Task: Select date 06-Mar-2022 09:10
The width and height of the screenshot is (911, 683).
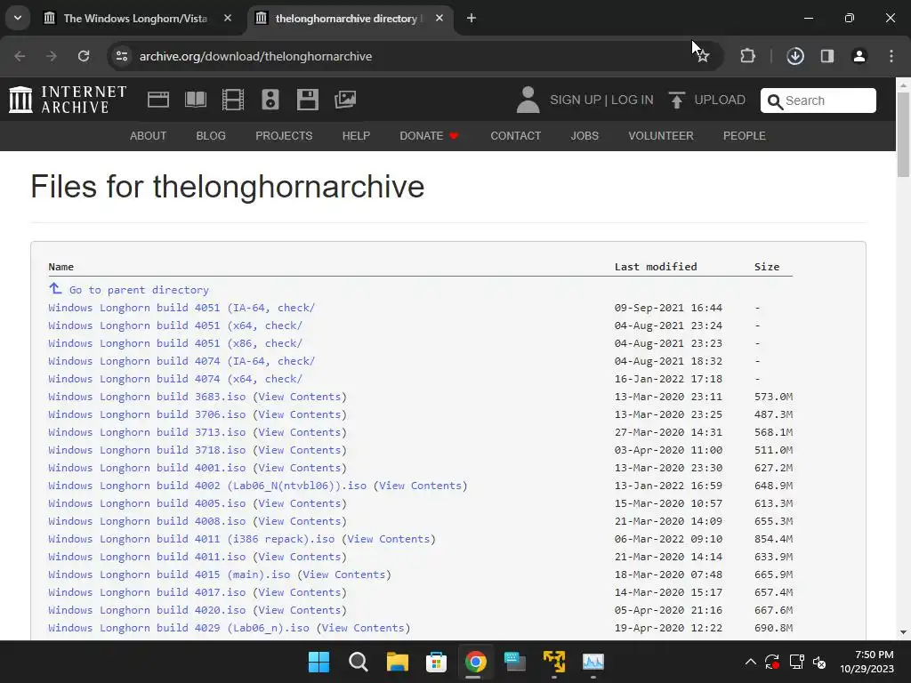Action: [x=668, y=539]
